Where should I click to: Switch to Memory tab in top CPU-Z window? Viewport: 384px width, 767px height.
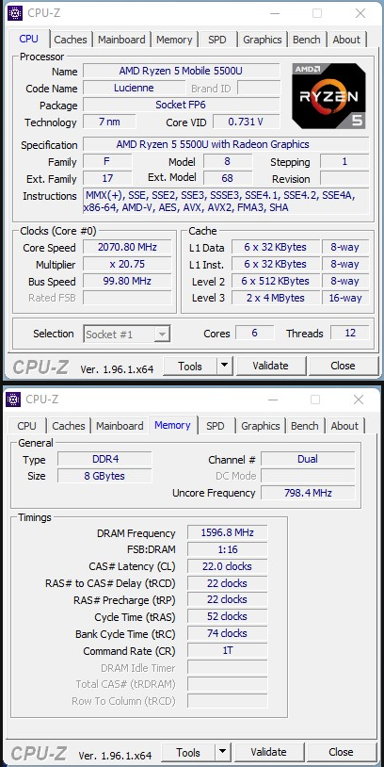tap(174, 40)
